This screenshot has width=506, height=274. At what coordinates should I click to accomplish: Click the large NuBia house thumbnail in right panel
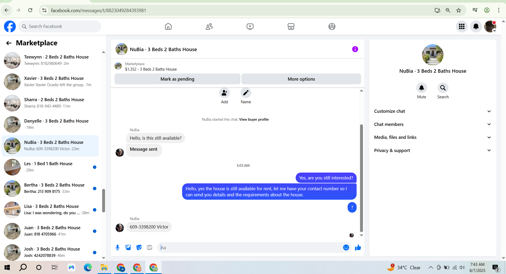433,55
